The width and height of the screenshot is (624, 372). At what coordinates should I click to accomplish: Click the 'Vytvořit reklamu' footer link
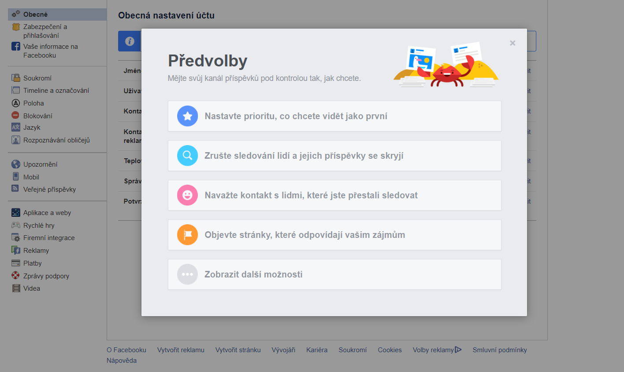point(181,350)
